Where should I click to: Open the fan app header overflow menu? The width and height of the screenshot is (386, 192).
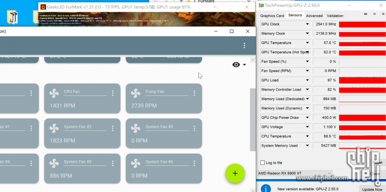pos(244,45)
